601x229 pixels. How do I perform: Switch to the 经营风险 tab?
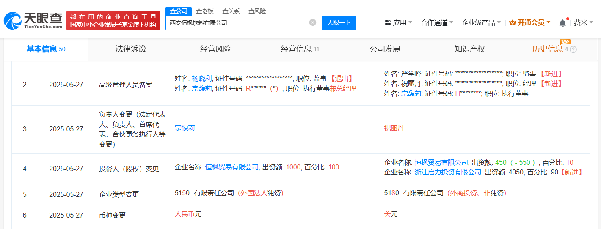point(215,49)
